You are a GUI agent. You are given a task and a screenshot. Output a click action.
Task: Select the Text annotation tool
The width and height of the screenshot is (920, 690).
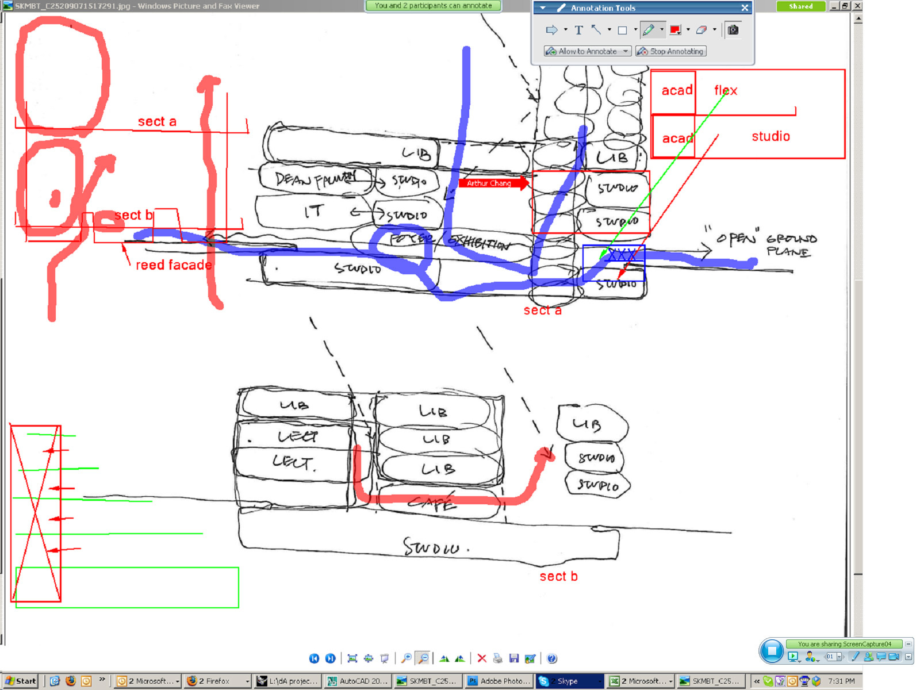(x=578, y=30)
